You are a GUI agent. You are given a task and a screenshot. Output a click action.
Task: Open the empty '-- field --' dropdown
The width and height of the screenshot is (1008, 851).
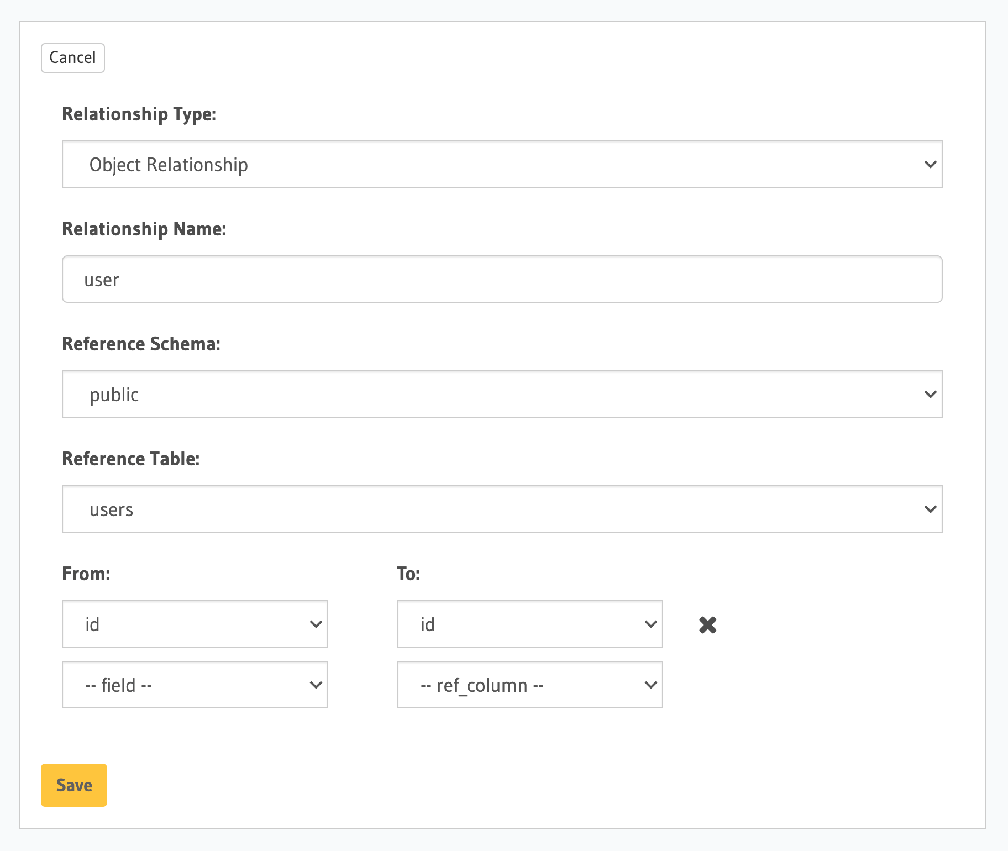point(195,685)
